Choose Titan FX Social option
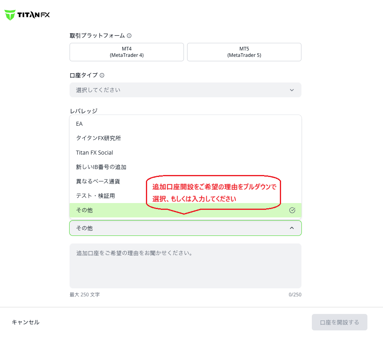Viewport: 383px width, 340px height. 186,153
